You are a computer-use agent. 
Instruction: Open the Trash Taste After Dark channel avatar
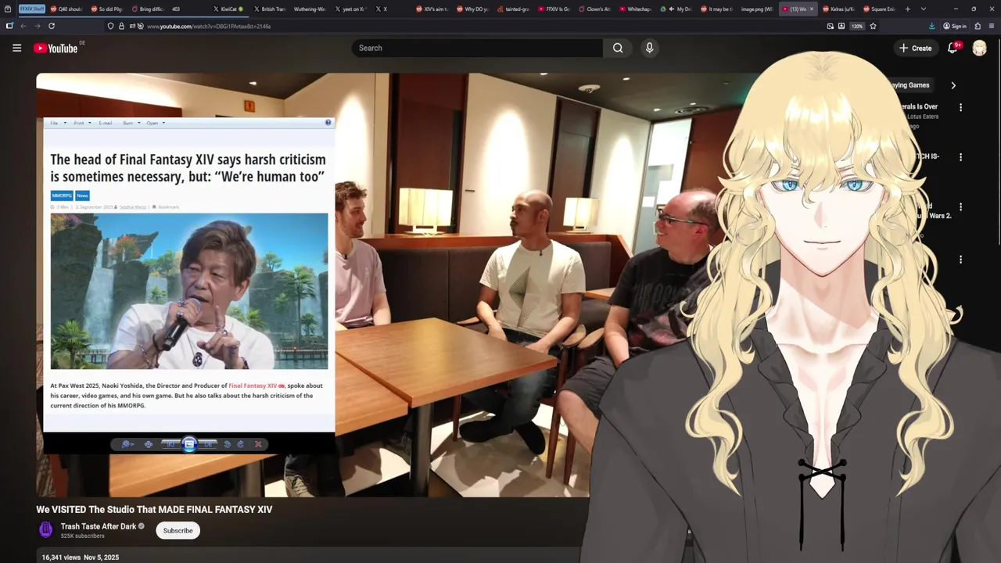(x=46, y=530)
